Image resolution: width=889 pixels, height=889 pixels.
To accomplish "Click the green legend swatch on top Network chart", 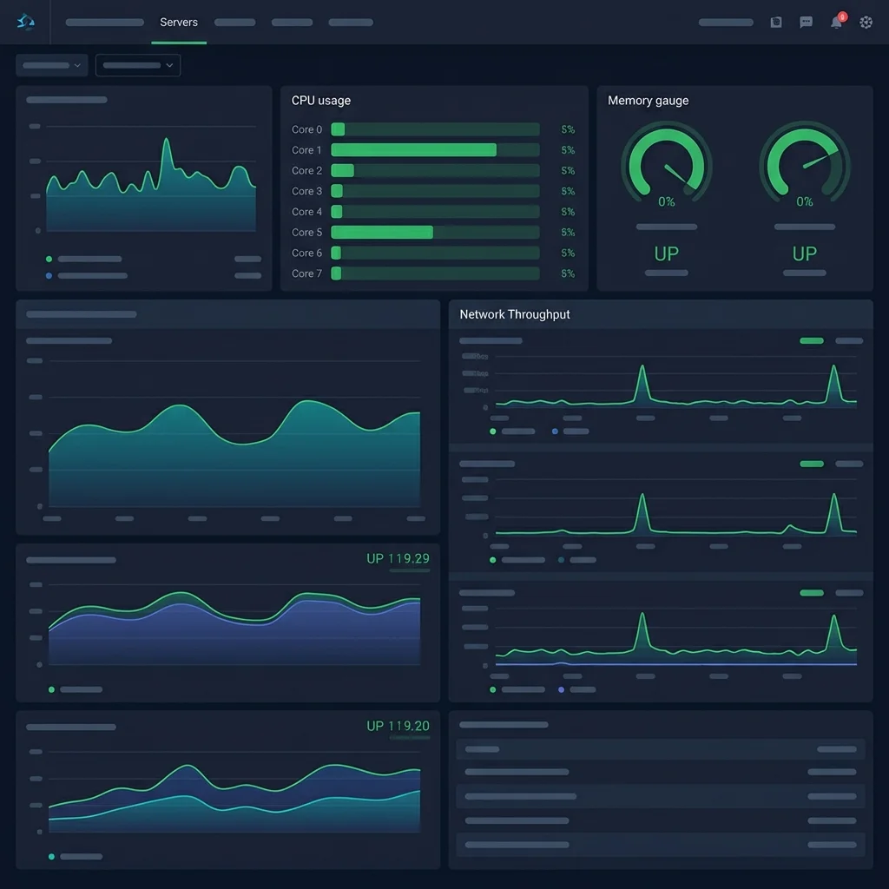I will tap(811, 341).
